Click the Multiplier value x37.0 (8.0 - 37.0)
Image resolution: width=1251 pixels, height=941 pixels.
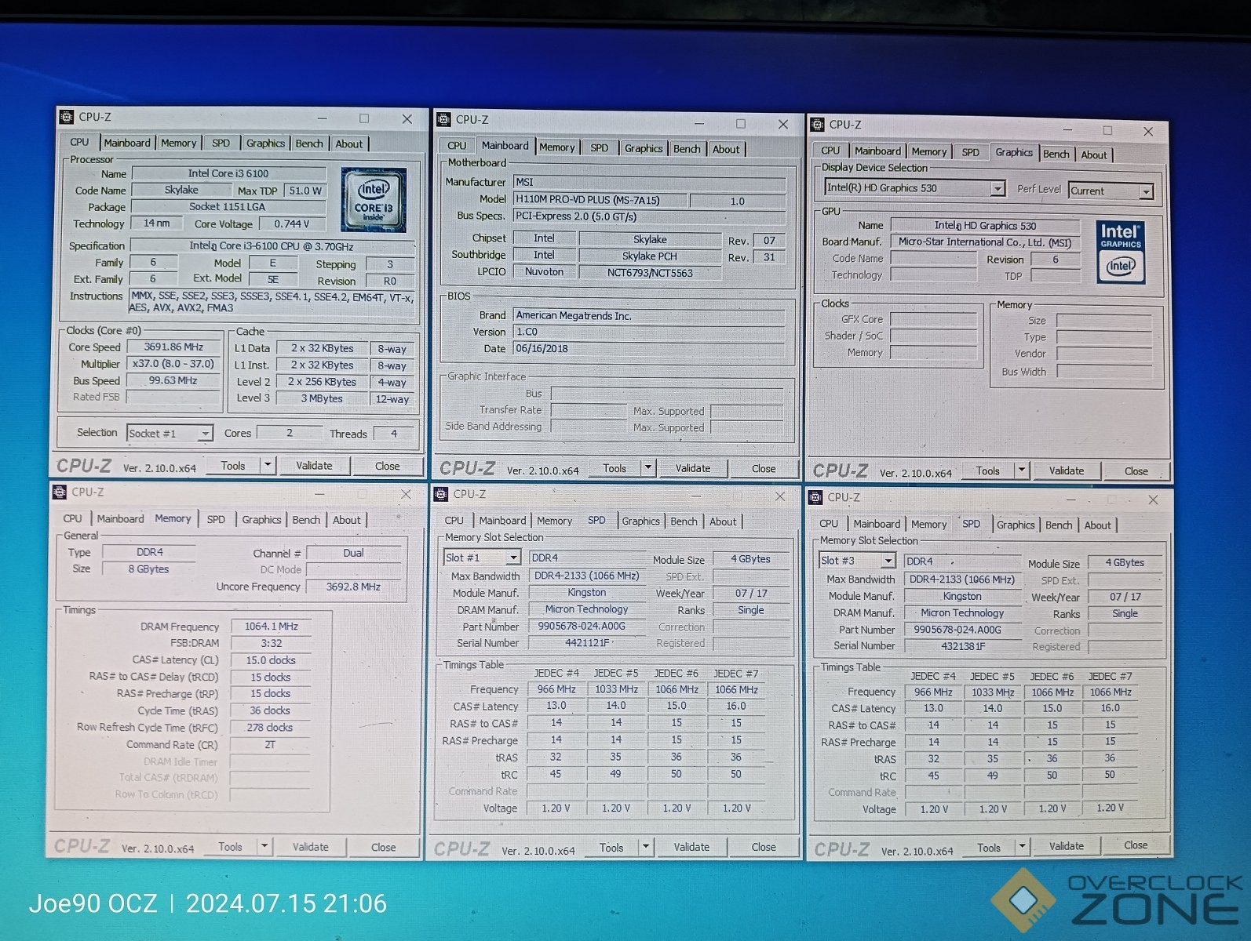pos(173,364)
